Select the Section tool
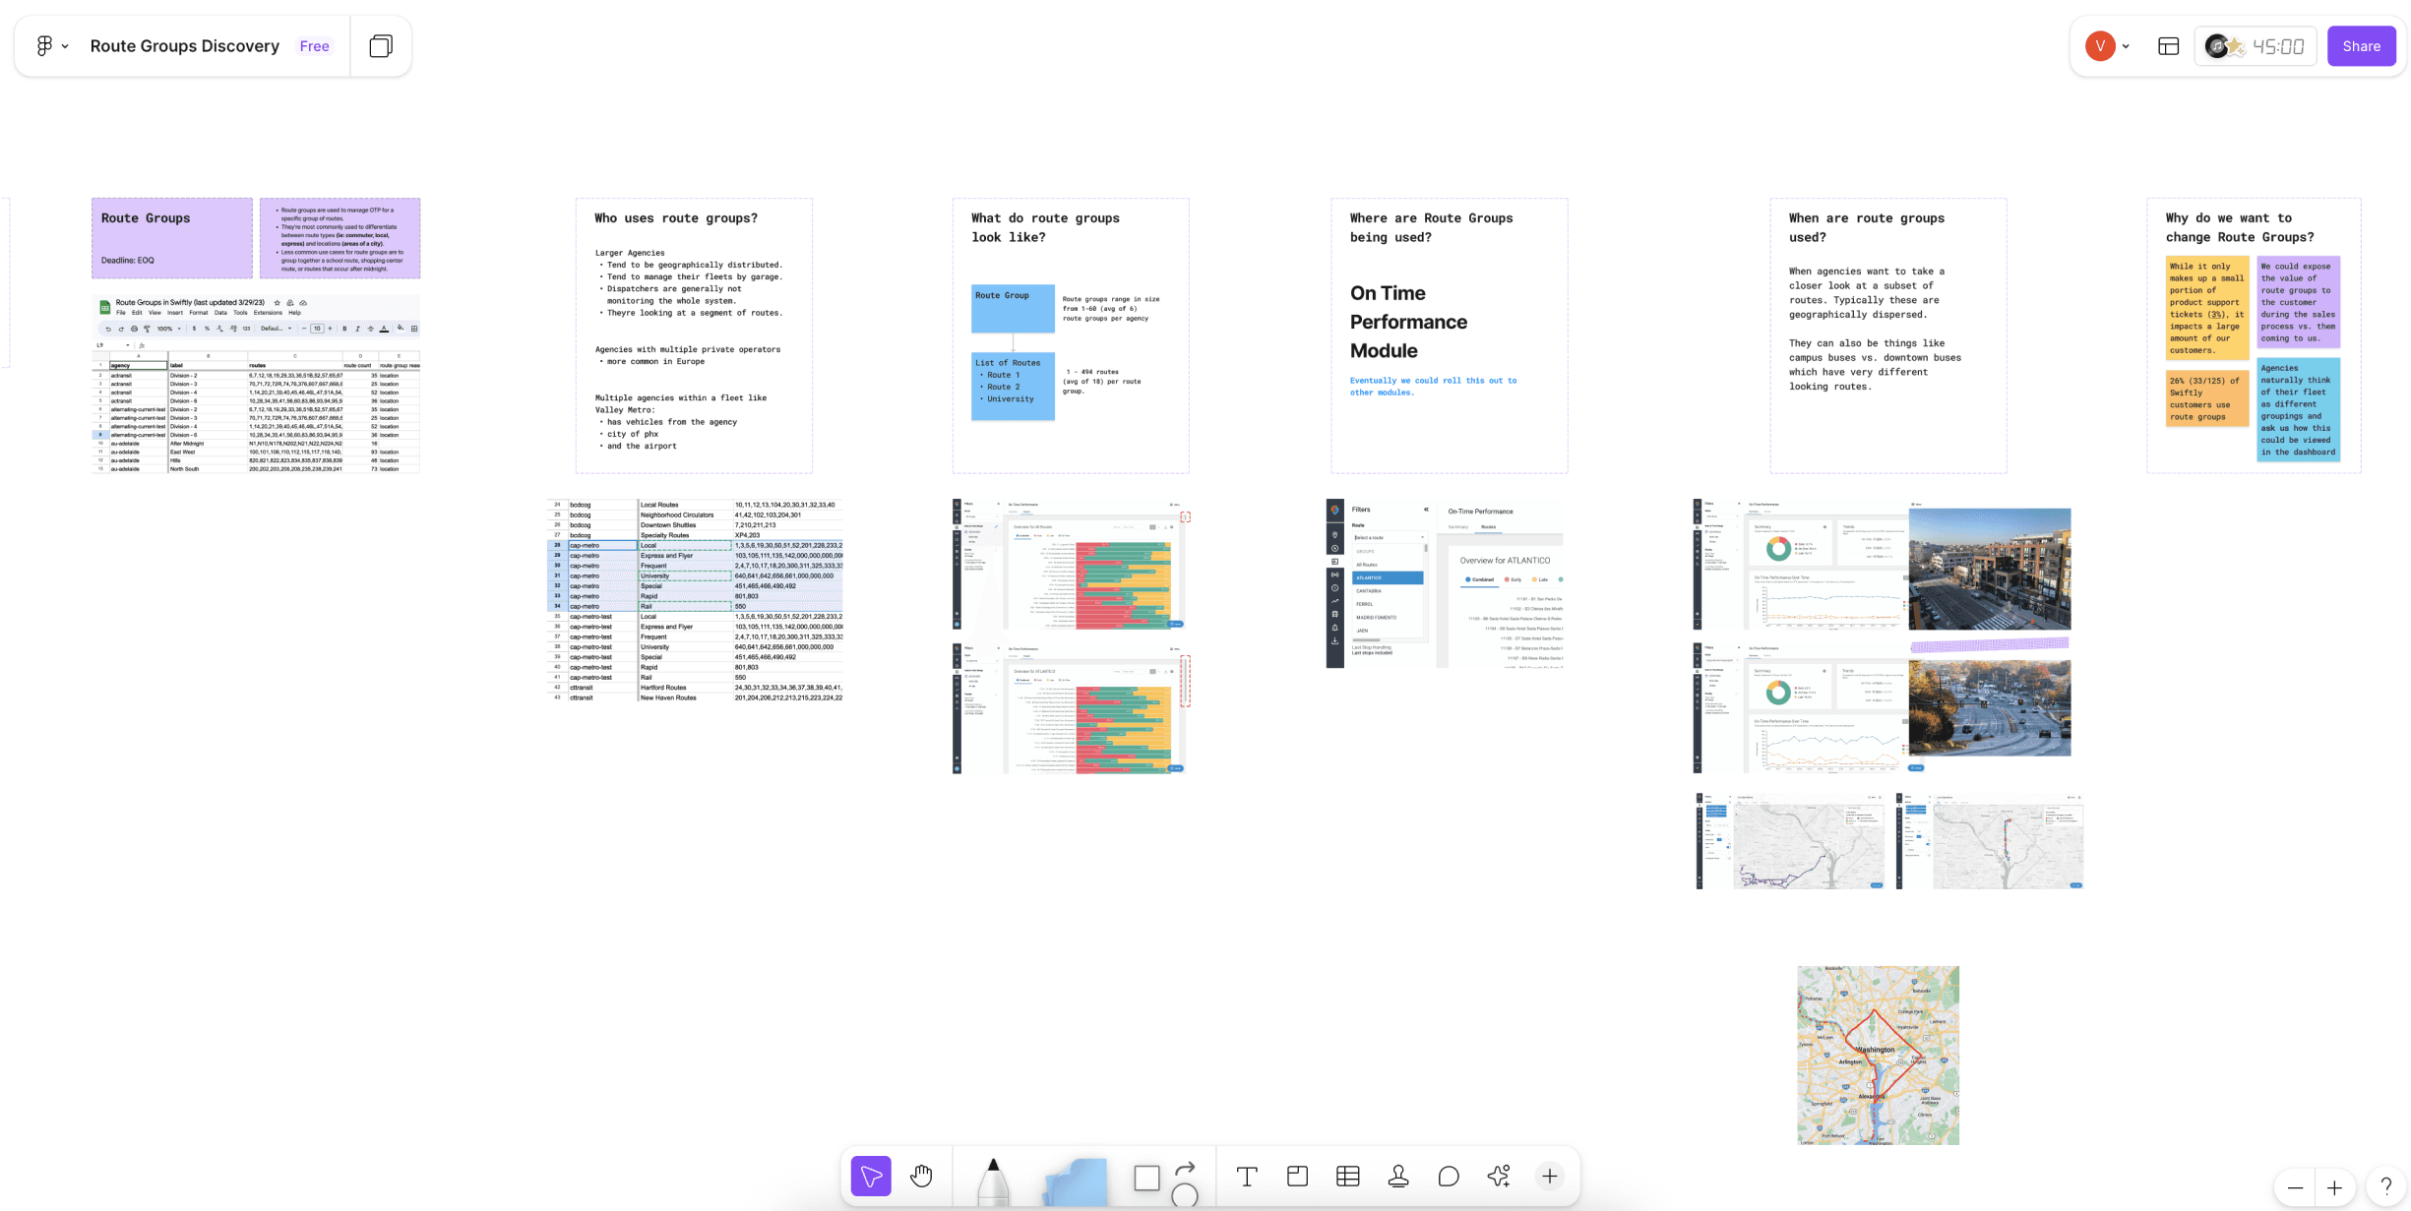 [1297, 1177]
